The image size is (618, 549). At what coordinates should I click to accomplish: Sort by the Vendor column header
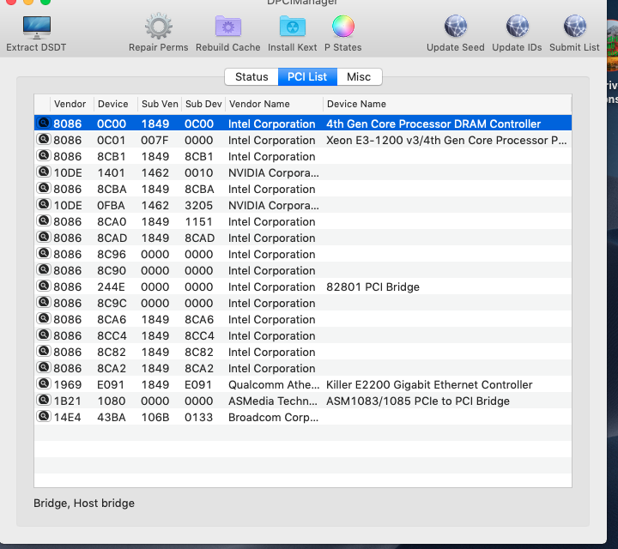tap(70, 104)
